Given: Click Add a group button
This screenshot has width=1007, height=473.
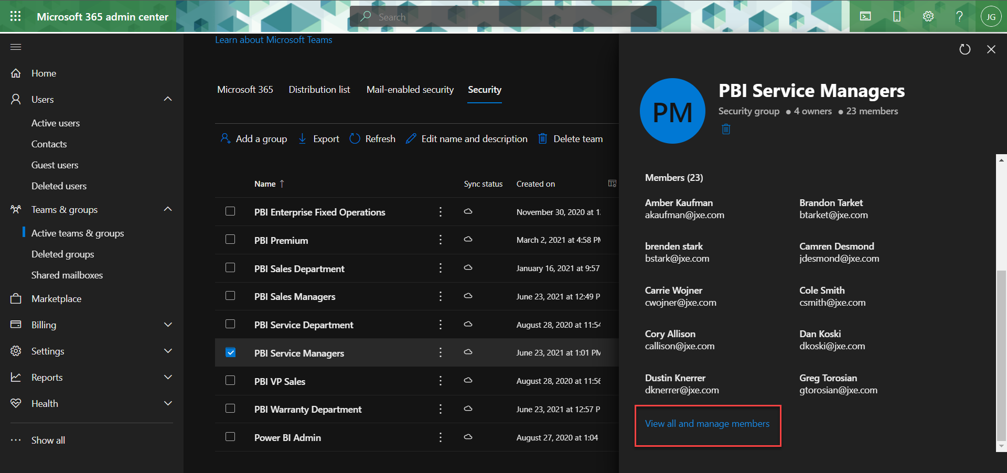Looking at the screenshot, I should point(254,138).
